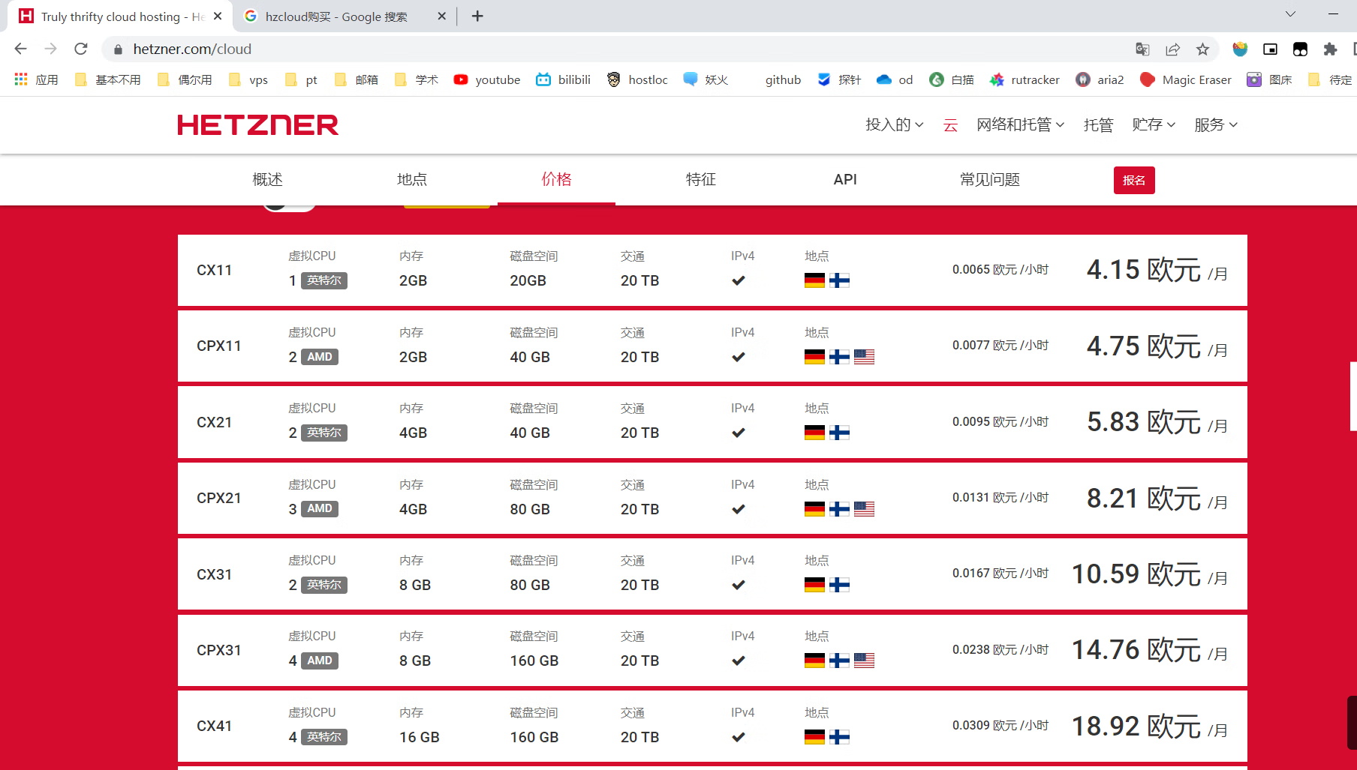The image size is (1357, 770).
Task: Open the hostloc bookmark
Action: coord(637,79)
